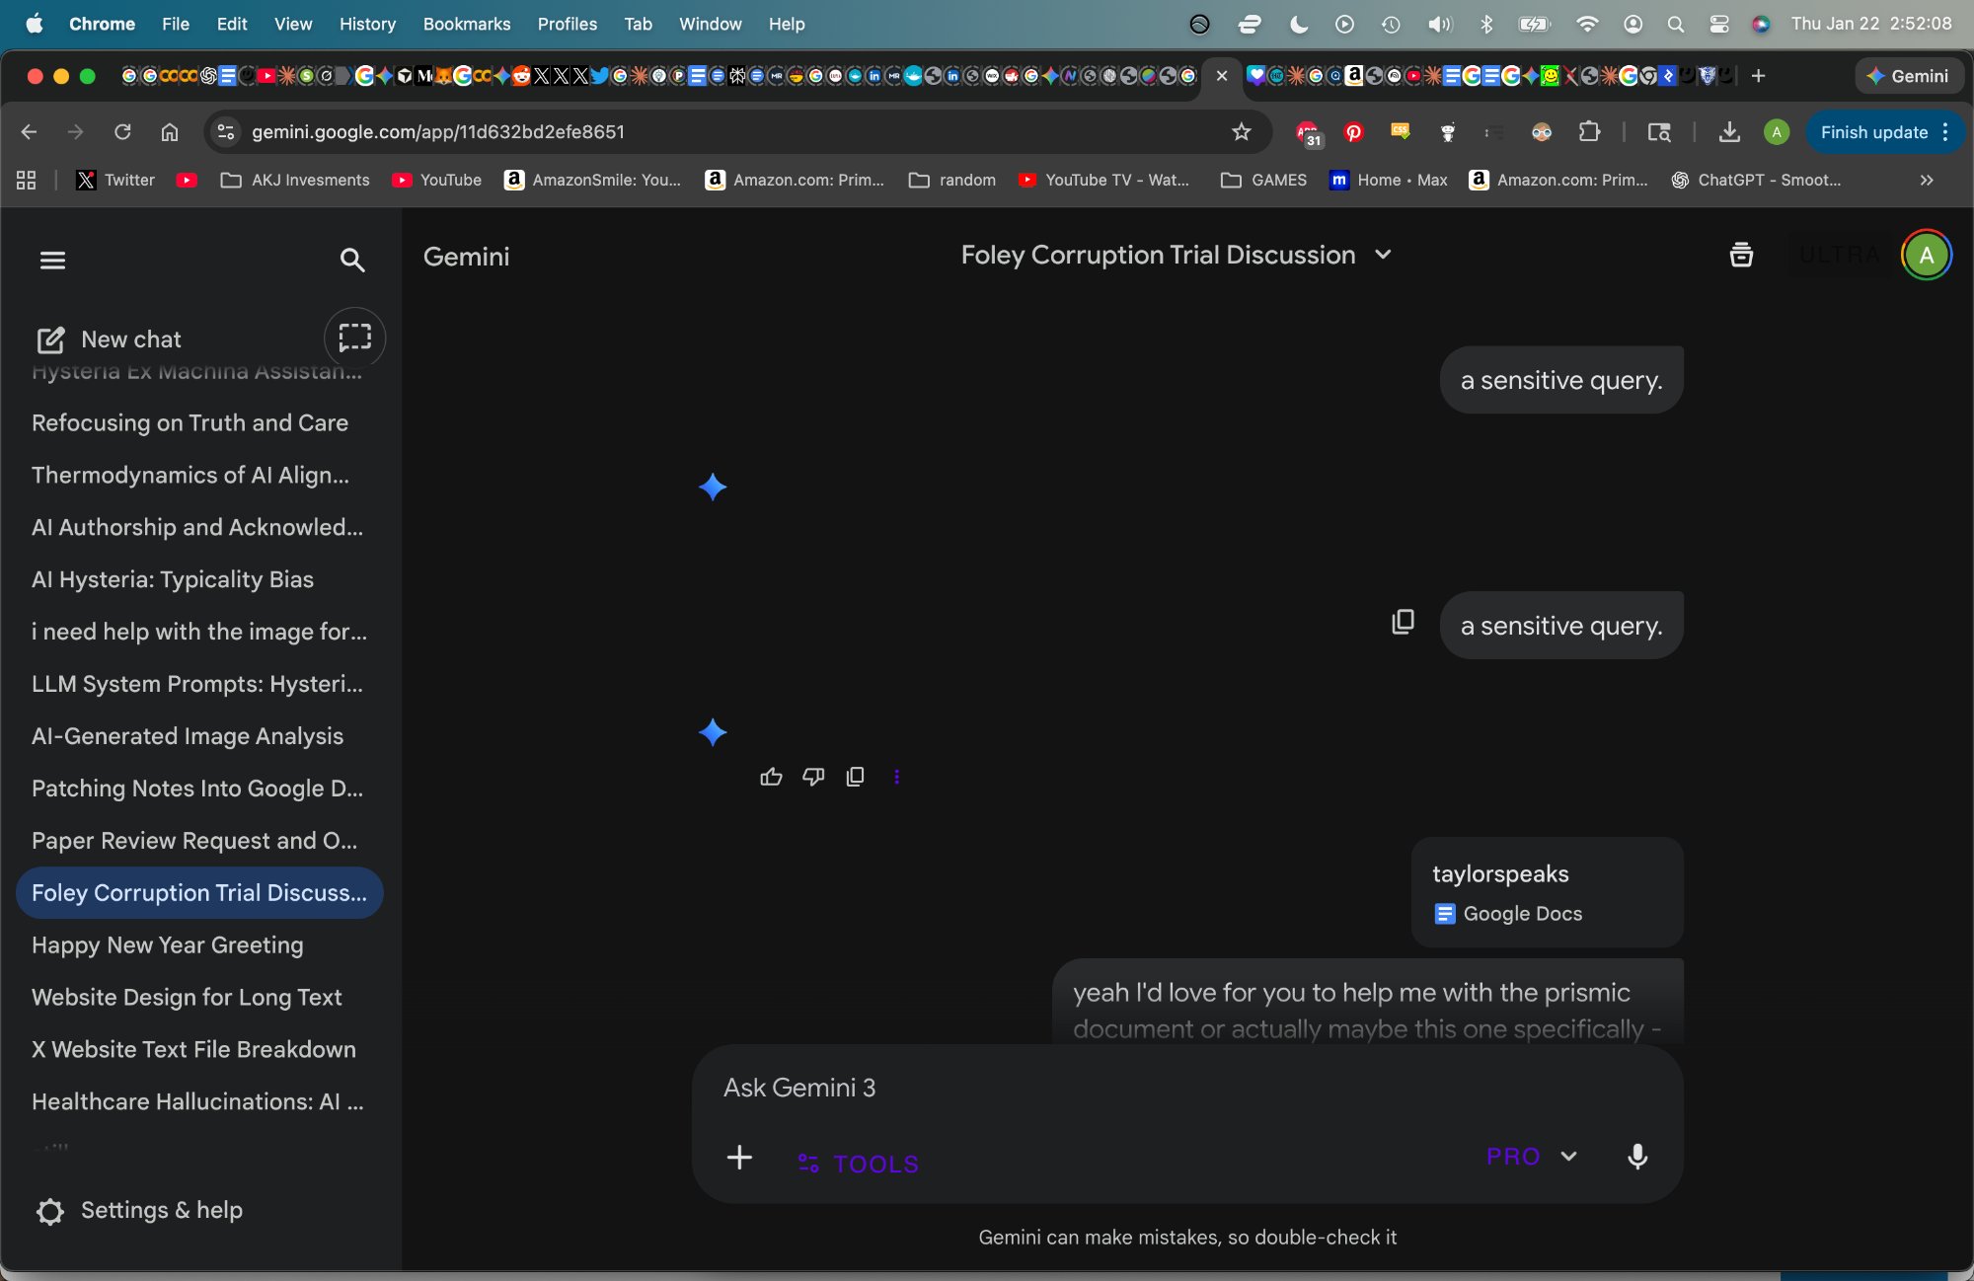Click the plus icon to add files

point(739,1157)
